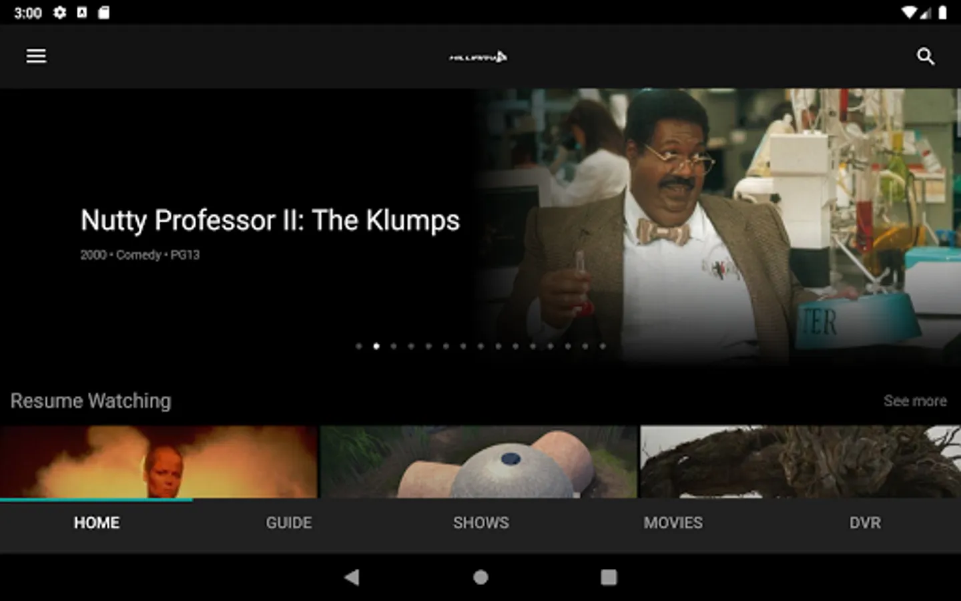Tap the Android back button
Viewport: 961px width, 601px height.
tap(352, 577)
